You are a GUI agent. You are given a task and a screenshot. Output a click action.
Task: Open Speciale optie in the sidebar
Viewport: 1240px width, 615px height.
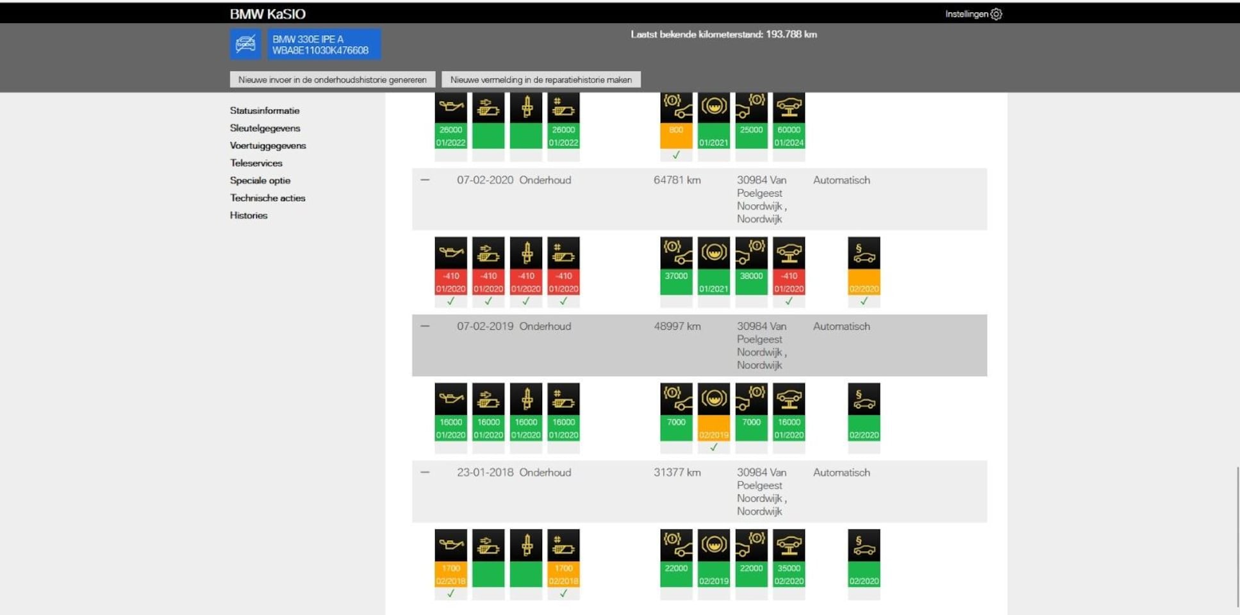tap(260, 181)
